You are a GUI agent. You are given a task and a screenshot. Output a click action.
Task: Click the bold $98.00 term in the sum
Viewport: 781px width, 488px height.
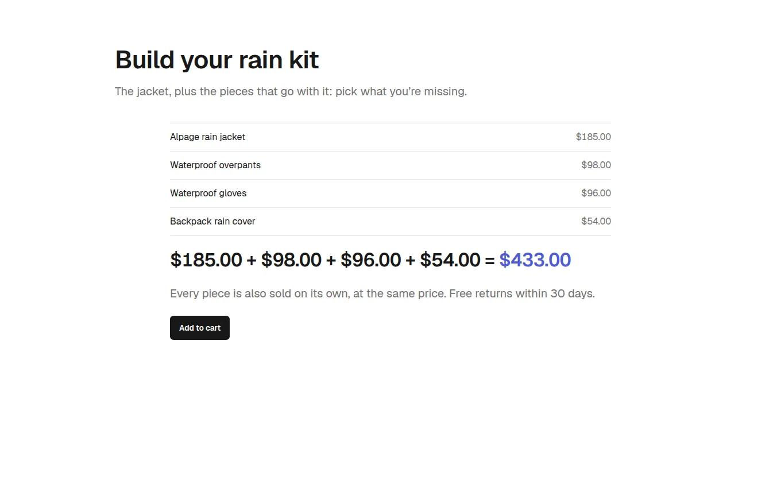click(291, 260)
